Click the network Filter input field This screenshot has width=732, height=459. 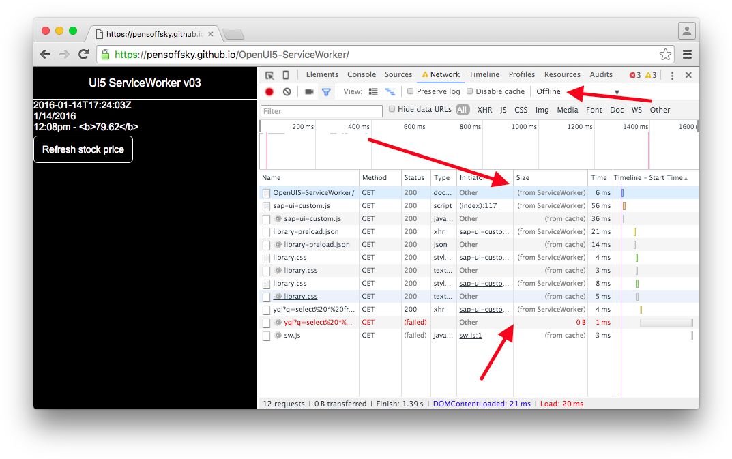click(x=321, y=110)
